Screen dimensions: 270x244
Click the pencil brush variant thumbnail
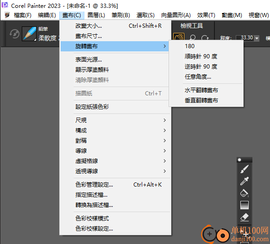coord(29,34)
